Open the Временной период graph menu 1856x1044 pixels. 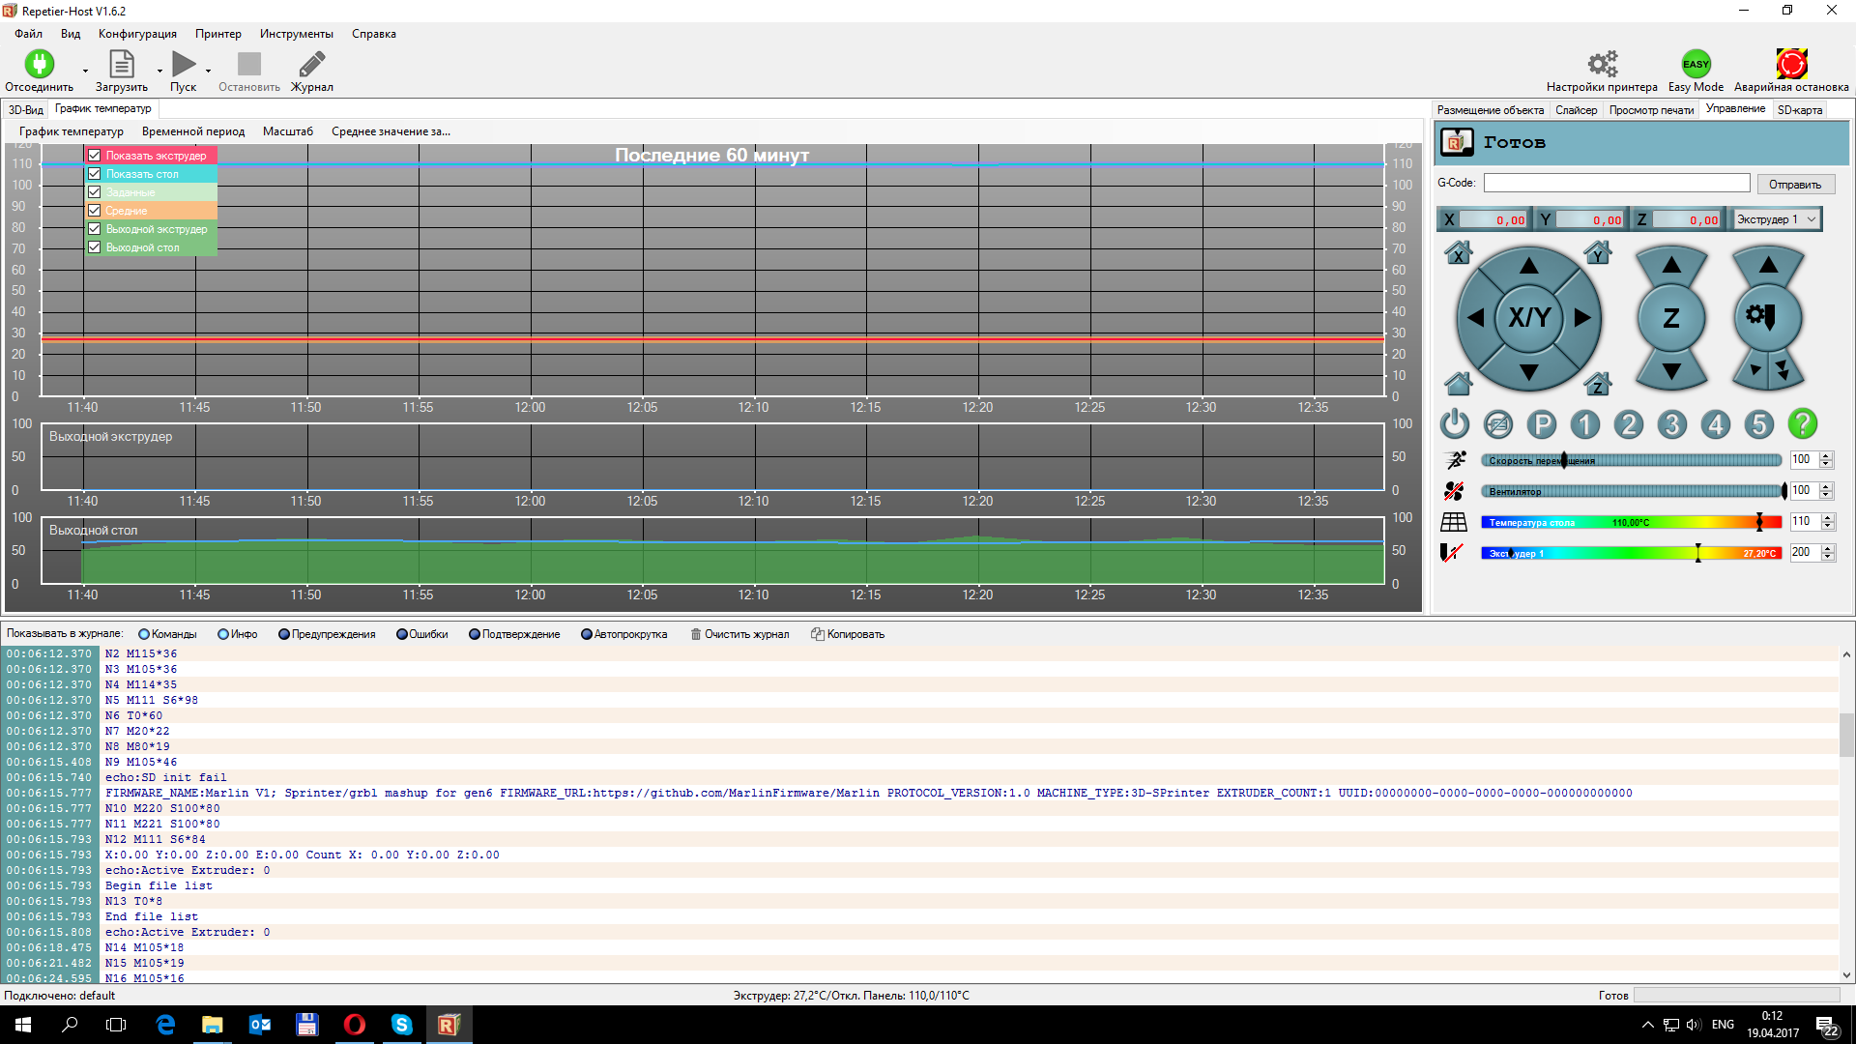pos(192,131)
